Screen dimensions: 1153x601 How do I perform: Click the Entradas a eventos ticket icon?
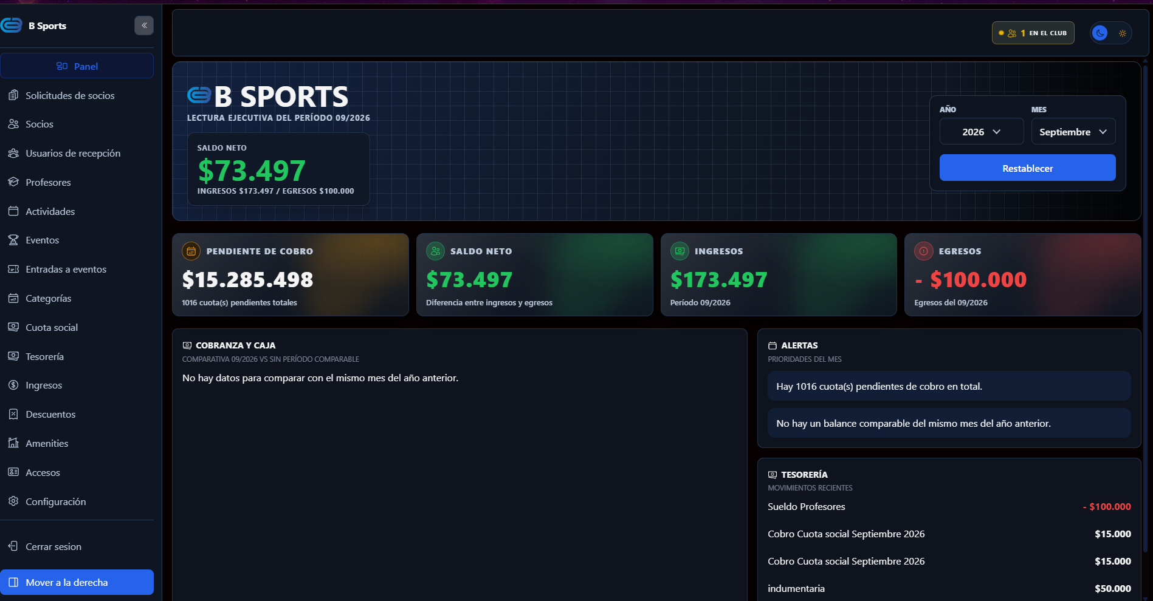pyautogui.click(x=13, y=269)
